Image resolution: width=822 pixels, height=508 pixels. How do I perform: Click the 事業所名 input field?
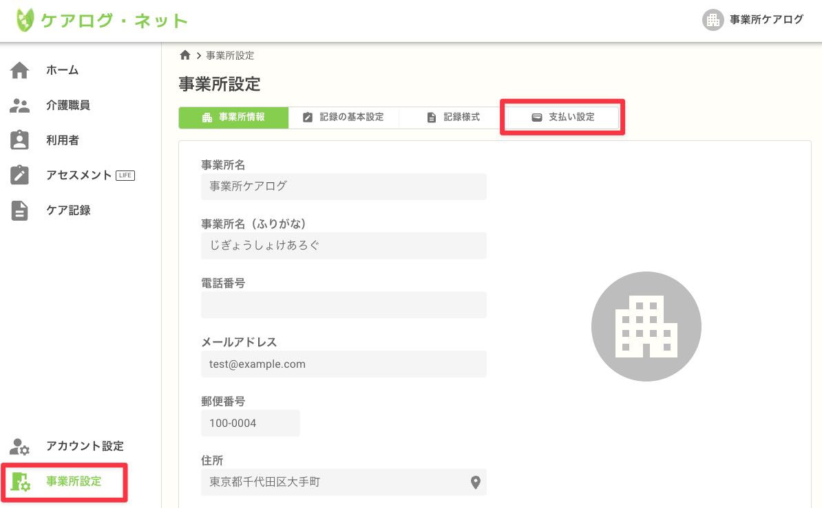(344, 186)
